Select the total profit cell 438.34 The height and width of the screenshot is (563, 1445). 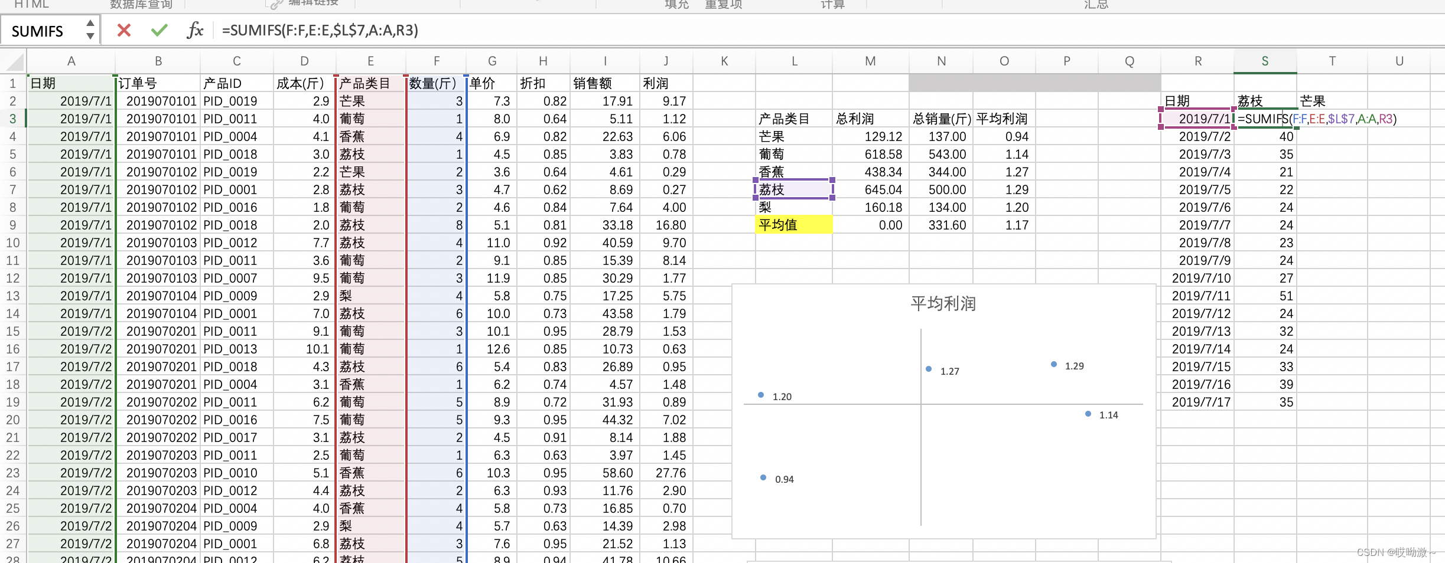pyautogui.click(x=870, y=172)
